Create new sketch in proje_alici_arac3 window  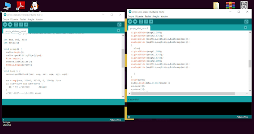click(141, 22)
